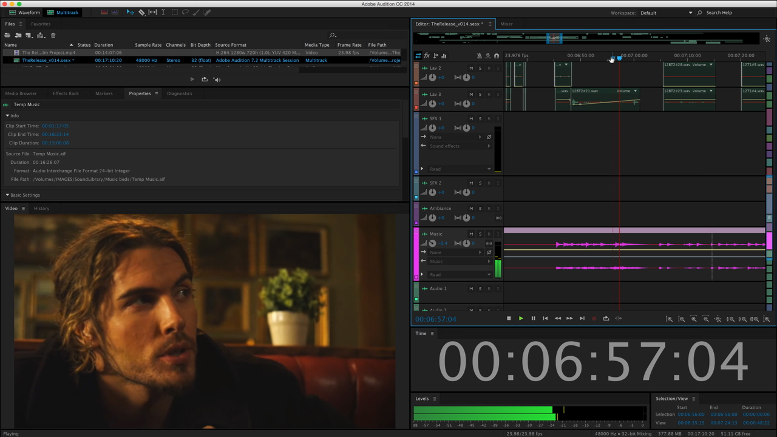Solo the Music track
777x437 pixels.
[480, 234]
